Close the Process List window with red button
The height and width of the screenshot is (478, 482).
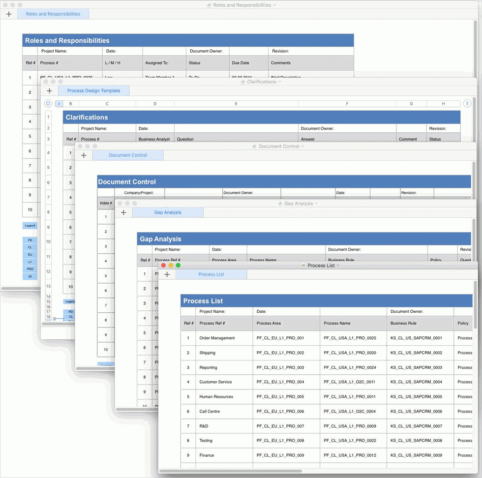[x=163, y=265]
